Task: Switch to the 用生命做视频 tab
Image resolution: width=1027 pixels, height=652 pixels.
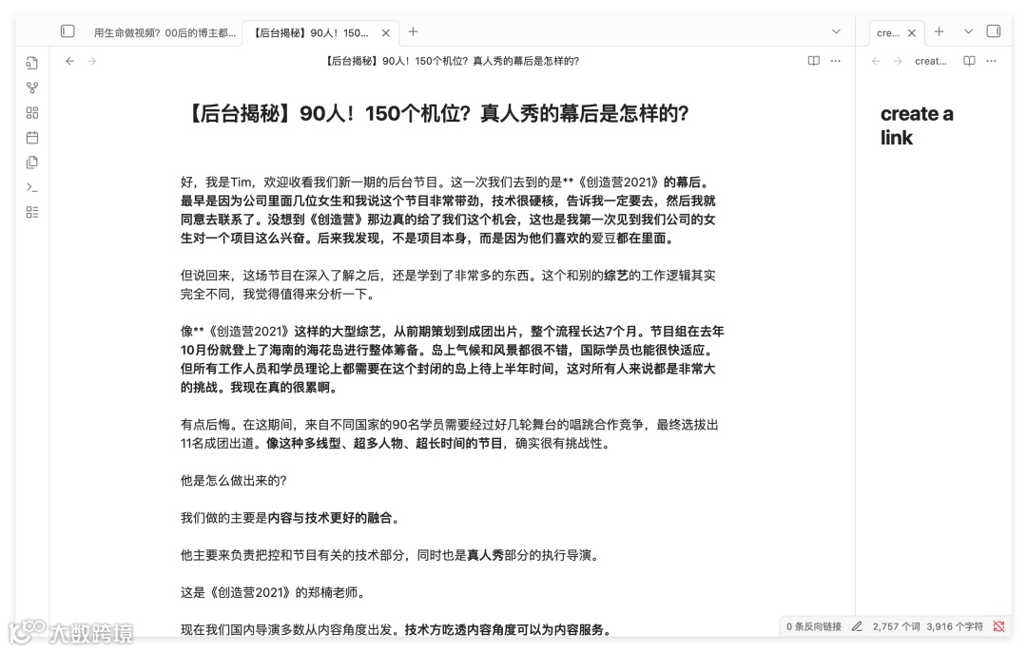Action: [x=165, y=32]
